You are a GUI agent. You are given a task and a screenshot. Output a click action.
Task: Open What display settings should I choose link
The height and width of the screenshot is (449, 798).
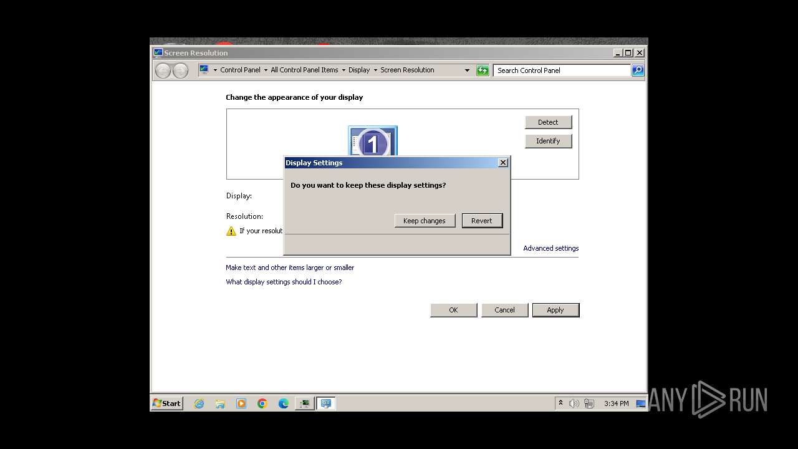284,282
